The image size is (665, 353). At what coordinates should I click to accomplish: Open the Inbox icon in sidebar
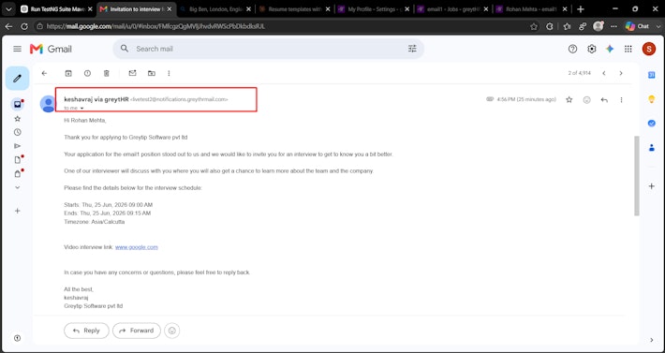point(18,104)
